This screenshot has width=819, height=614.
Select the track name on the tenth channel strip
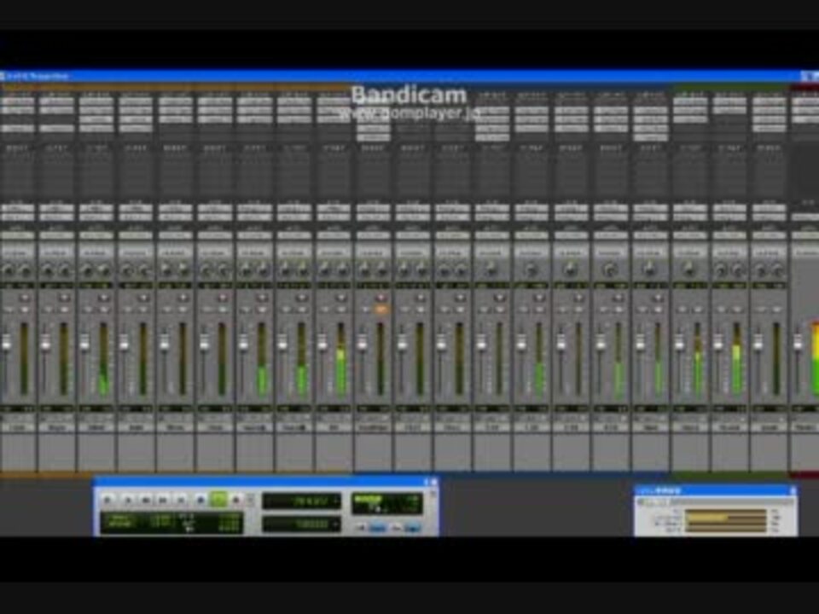(373, 427)
